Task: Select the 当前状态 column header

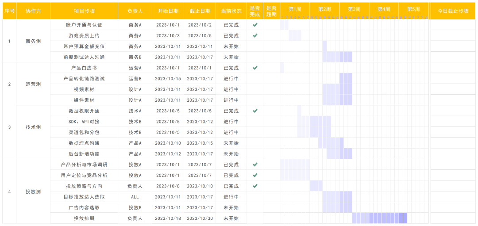Action: pos(231,11)
